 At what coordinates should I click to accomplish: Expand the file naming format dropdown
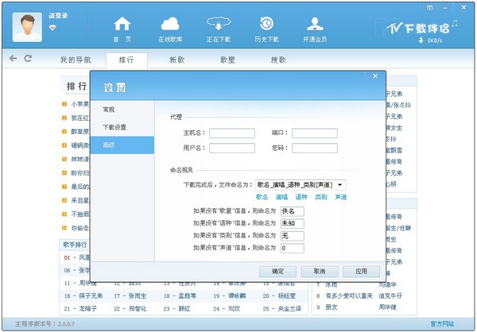[x=341, y=184]
